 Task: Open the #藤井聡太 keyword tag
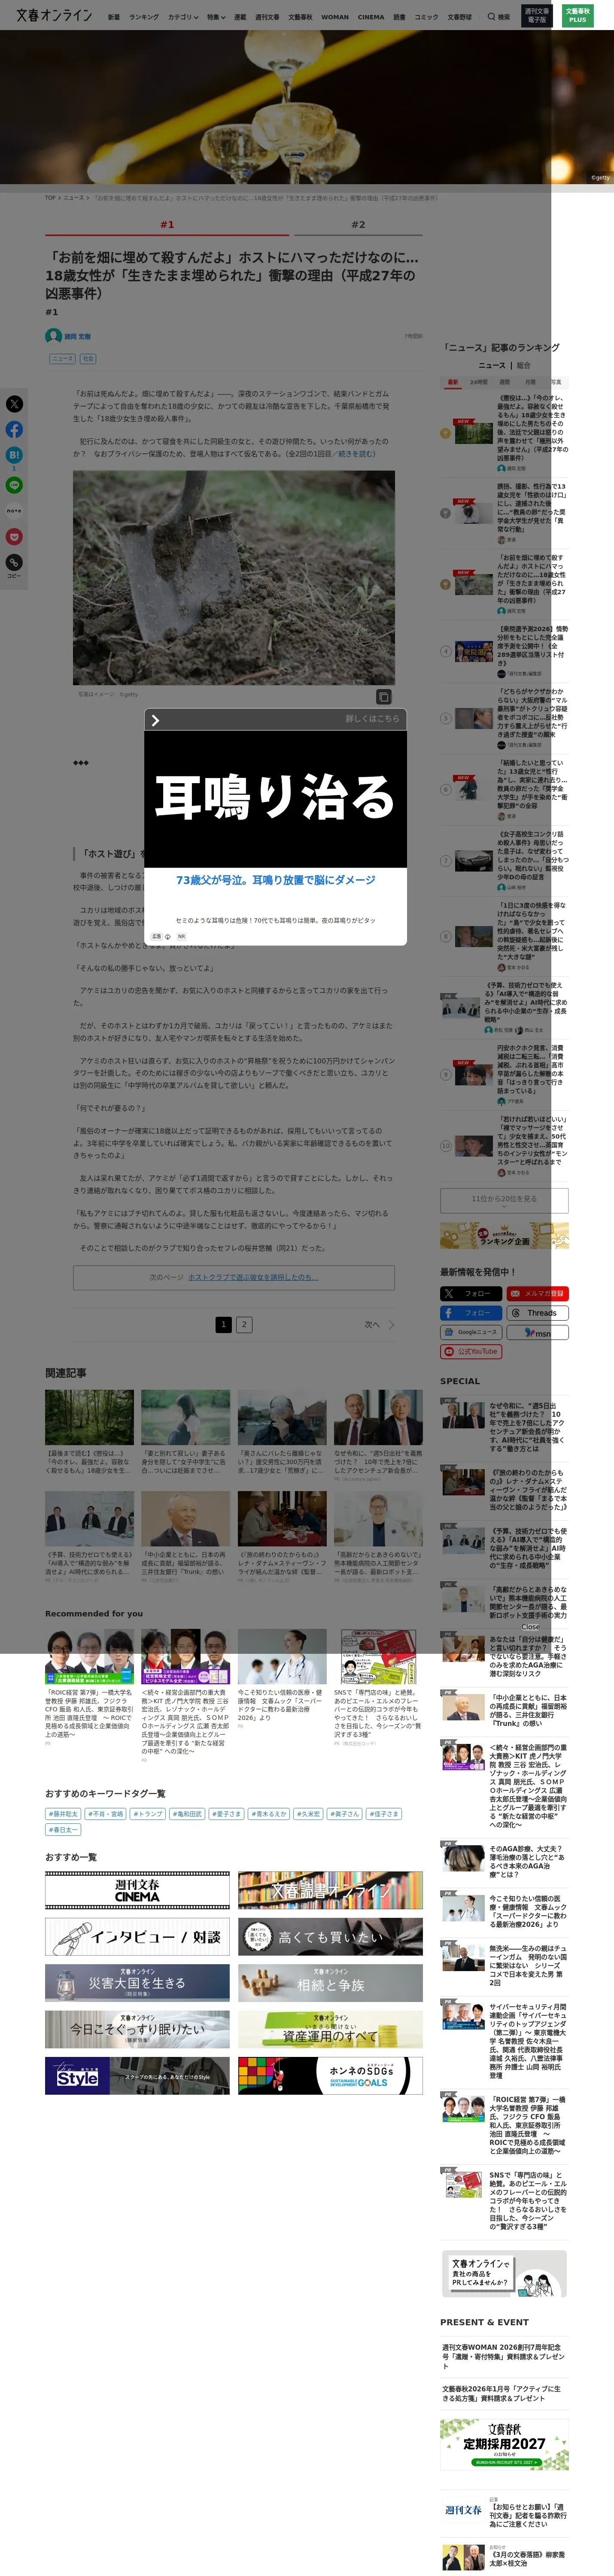pos(63,1813)
